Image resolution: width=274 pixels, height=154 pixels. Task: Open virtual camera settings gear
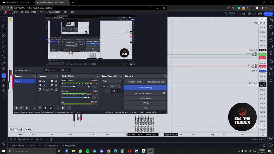(x=164, y=93)
